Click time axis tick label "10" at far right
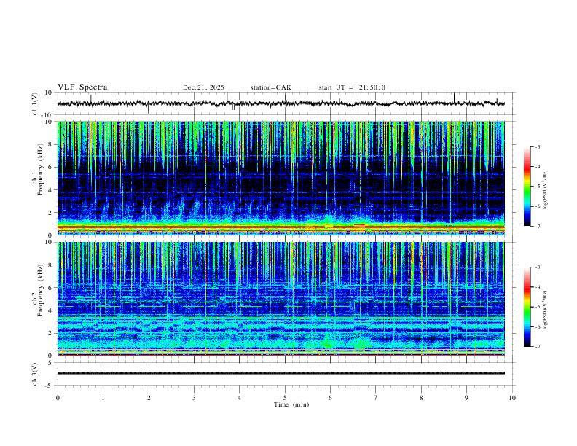577x446 pixels. (512, 398)
